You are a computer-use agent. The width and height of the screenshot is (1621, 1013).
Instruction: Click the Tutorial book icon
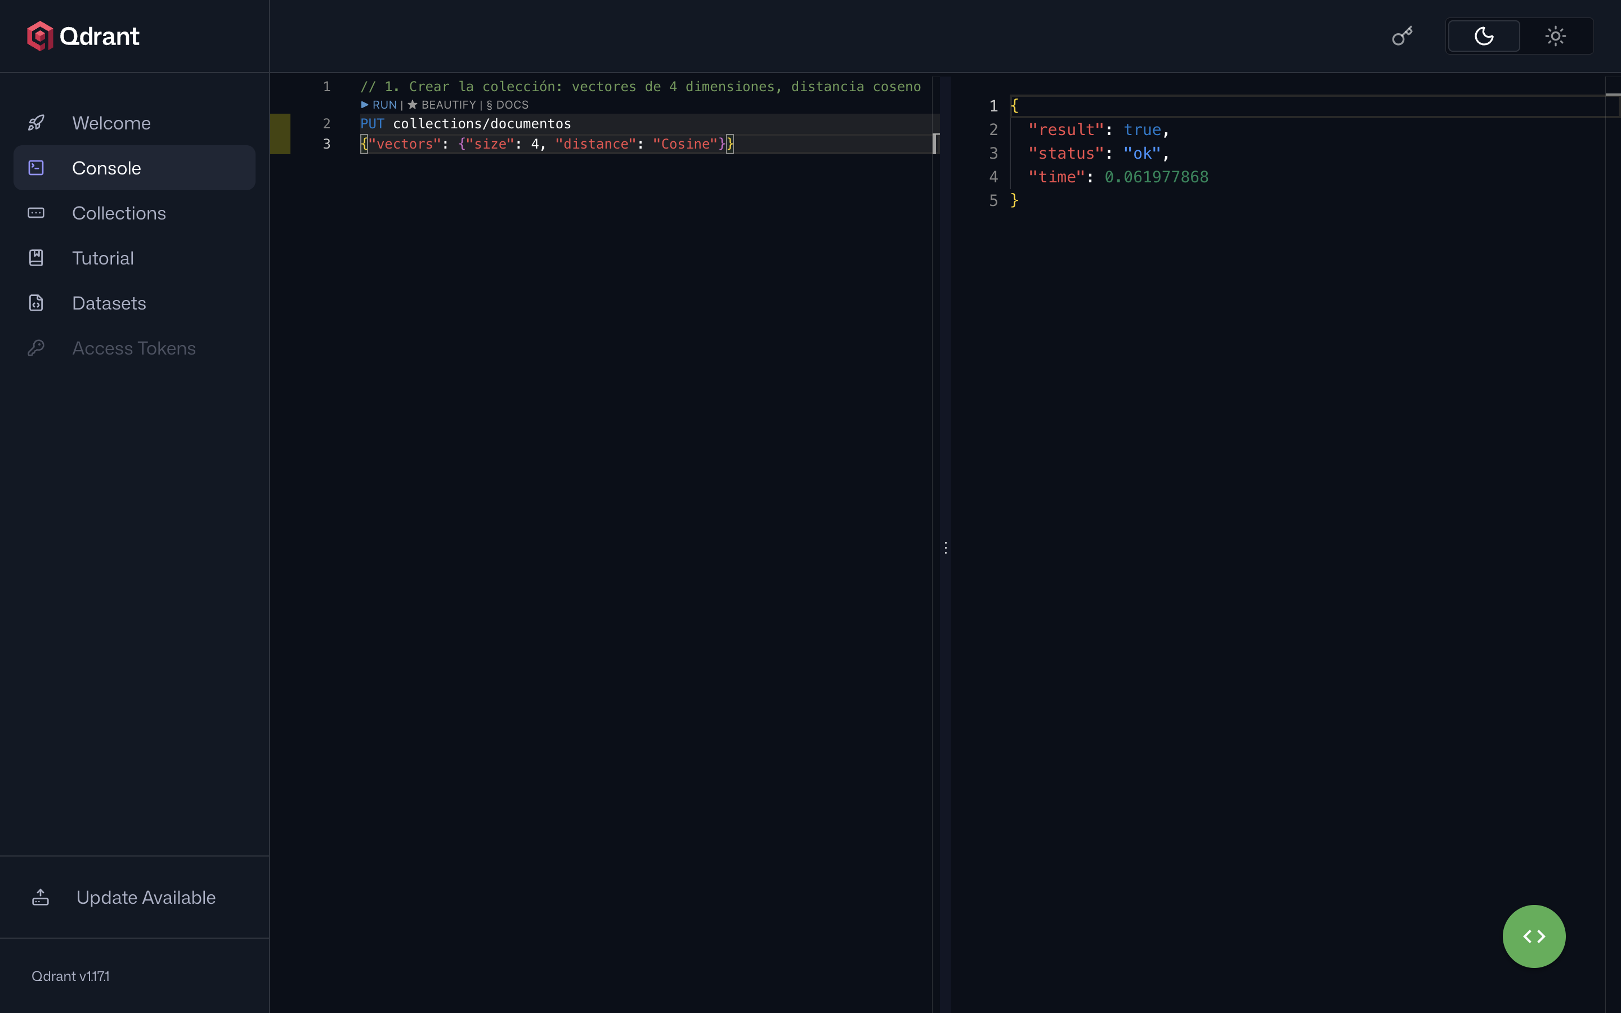[36, 258]
